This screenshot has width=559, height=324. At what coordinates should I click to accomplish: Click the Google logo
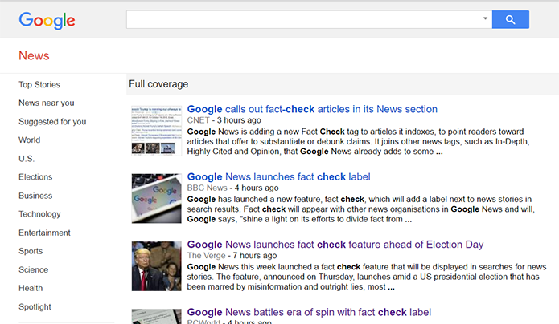pyautogui.click(x=47, y=21)
